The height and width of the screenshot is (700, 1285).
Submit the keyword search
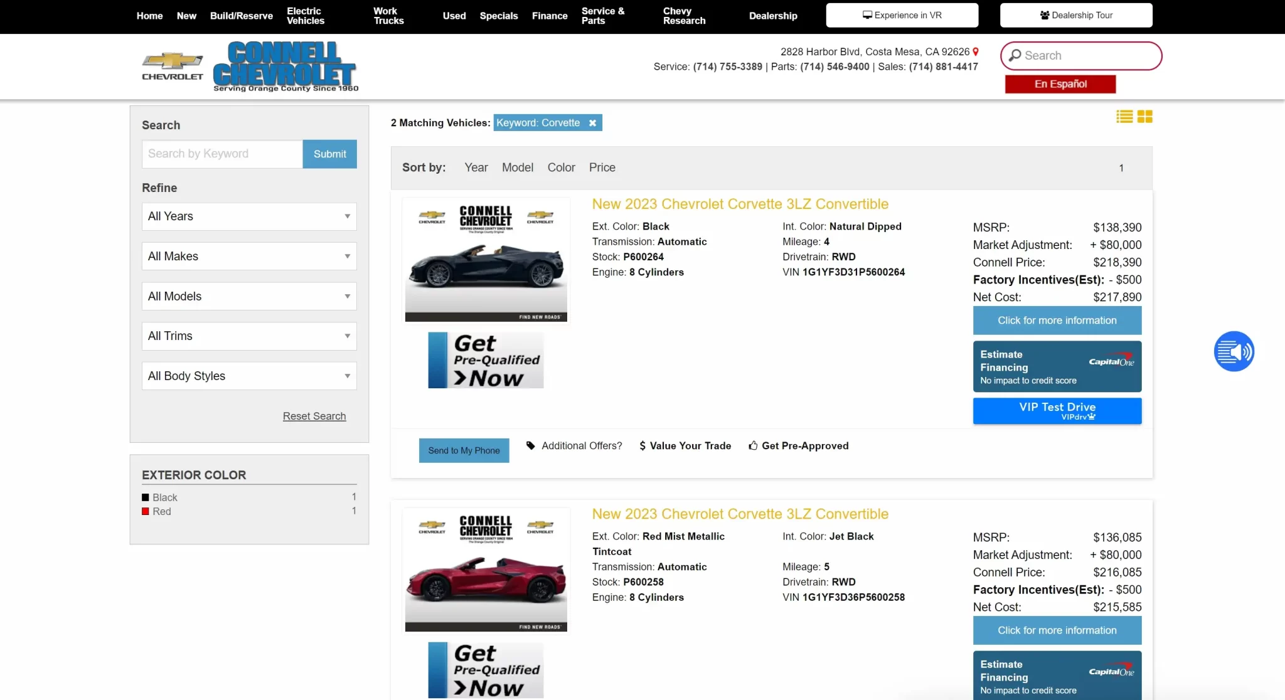click(330, 154)
